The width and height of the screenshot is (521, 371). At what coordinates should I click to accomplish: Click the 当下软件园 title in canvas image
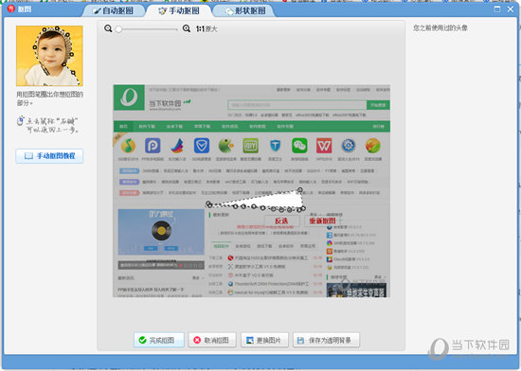pyautogui.click(x=165, y=103)
